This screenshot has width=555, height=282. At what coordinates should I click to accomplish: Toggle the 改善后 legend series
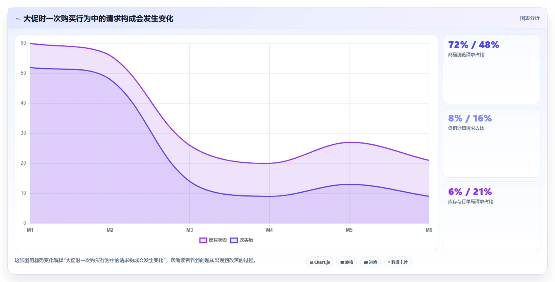pyautogui.click(x=241, y=240)
